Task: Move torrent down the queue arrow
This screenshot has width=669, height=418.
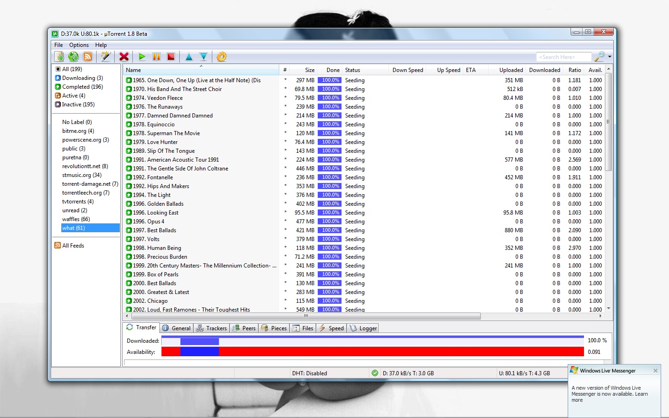Action: click(203, 57)
